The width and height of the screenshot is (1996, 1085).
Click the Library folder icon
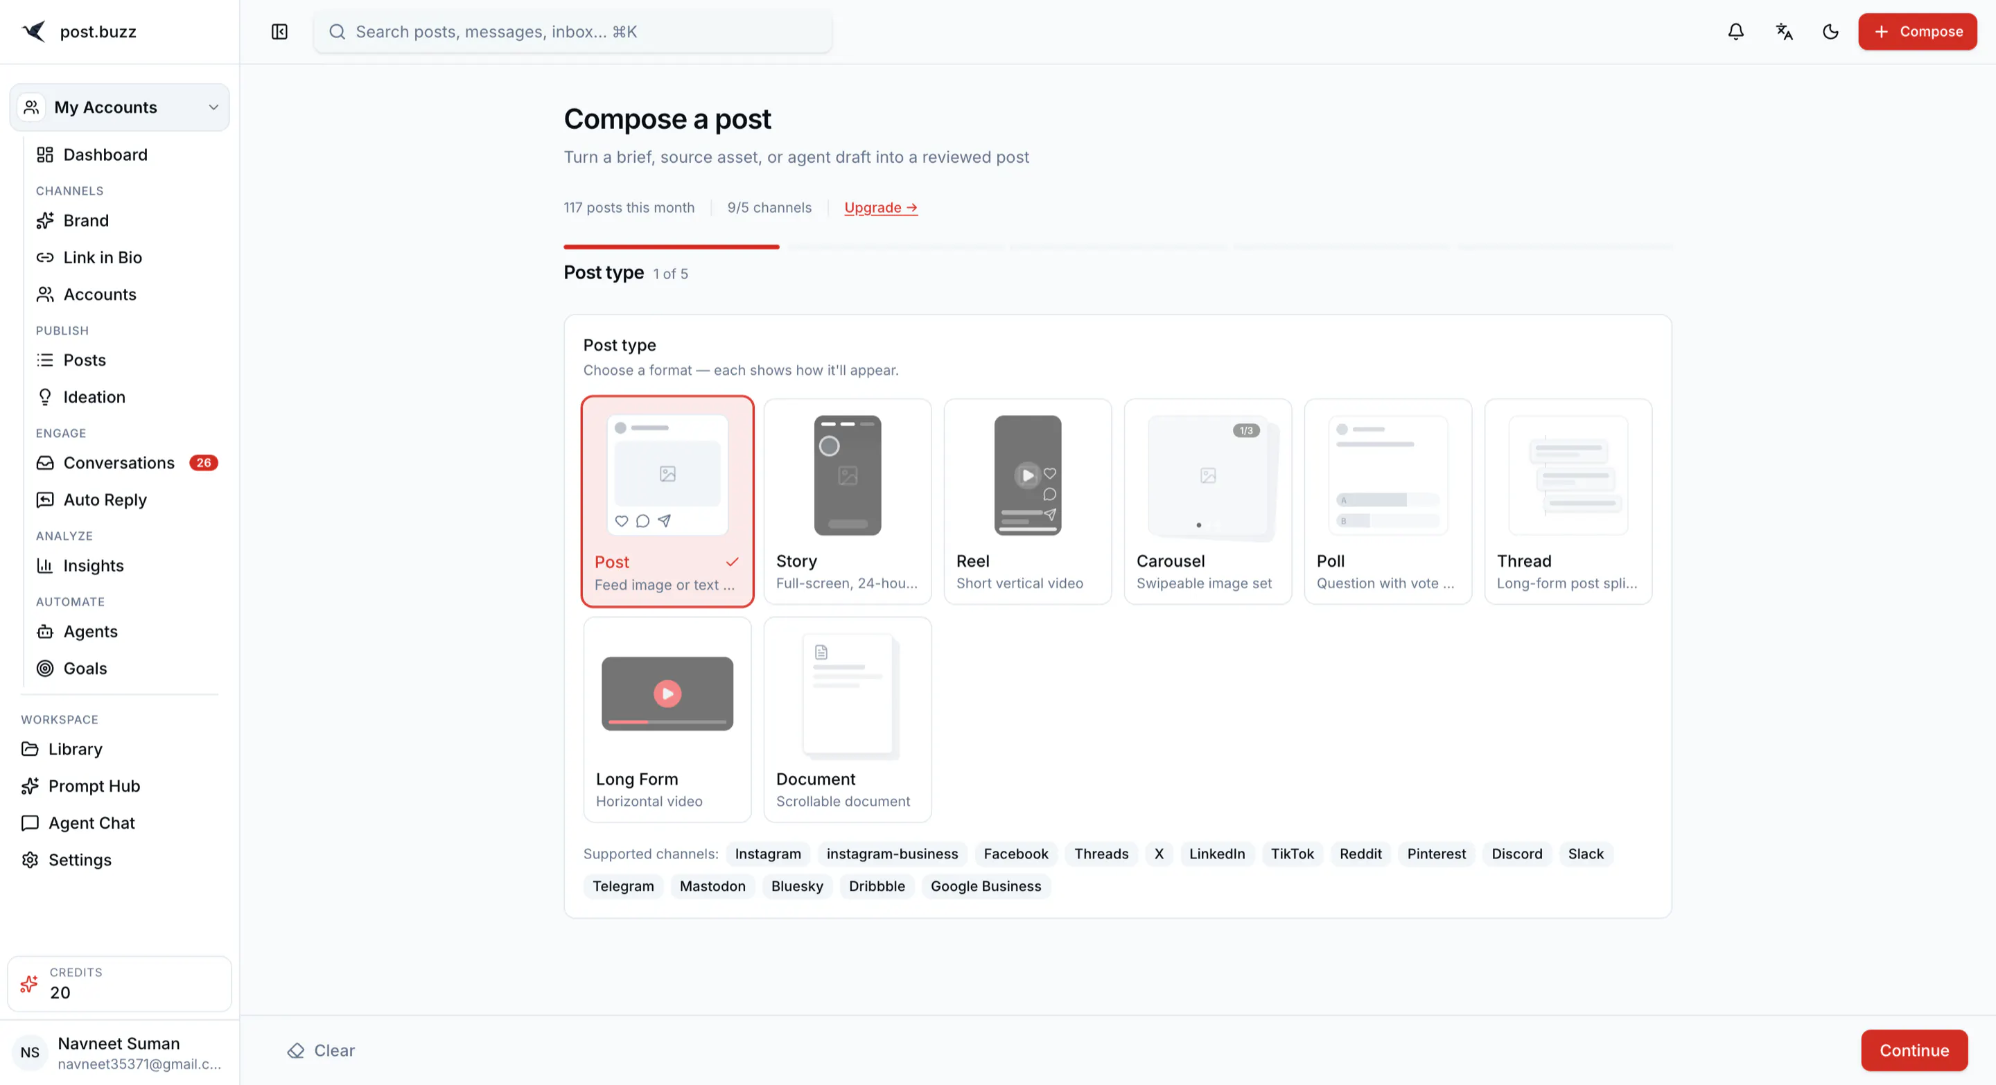(30, 749)
